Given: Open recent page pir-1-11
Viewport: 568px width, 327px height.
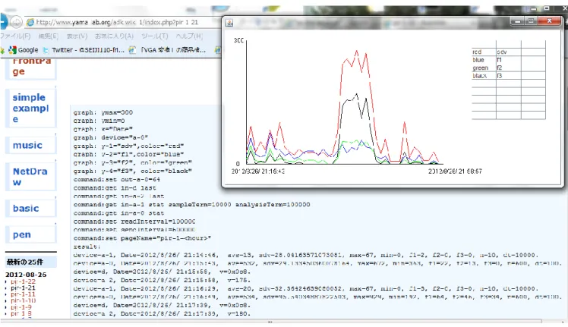Looking at the screenshot, I should (x=24, y=294).
